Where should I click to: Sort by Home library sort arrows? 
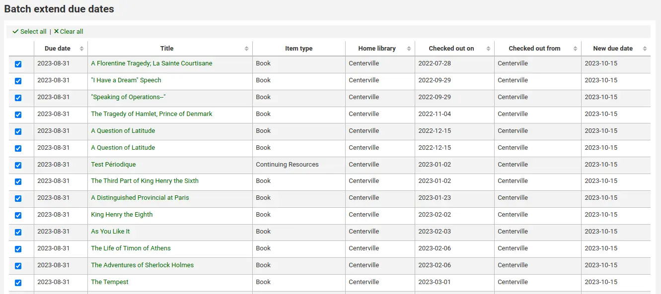pyautogui.click(x=409, y=49)
